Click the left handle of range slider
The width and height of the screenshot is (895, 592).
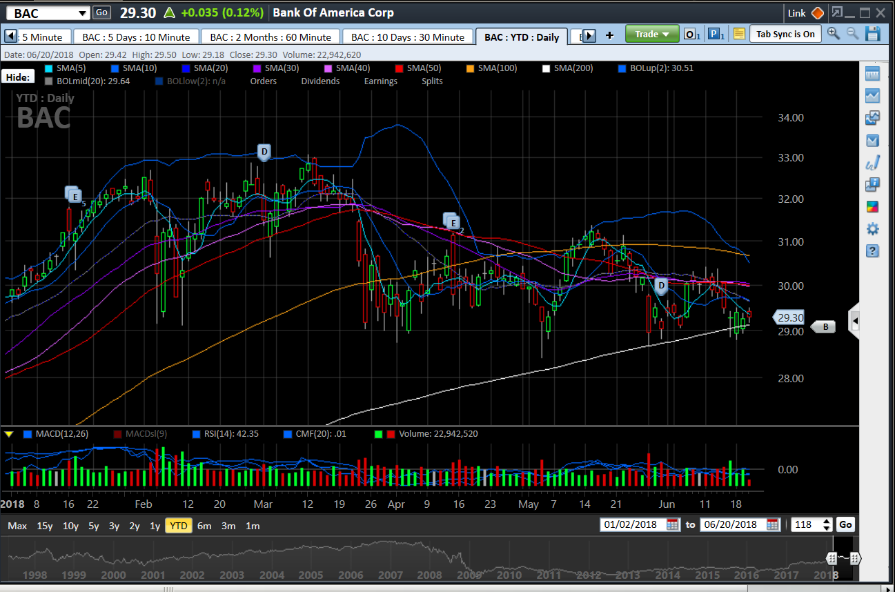[833, 558]
